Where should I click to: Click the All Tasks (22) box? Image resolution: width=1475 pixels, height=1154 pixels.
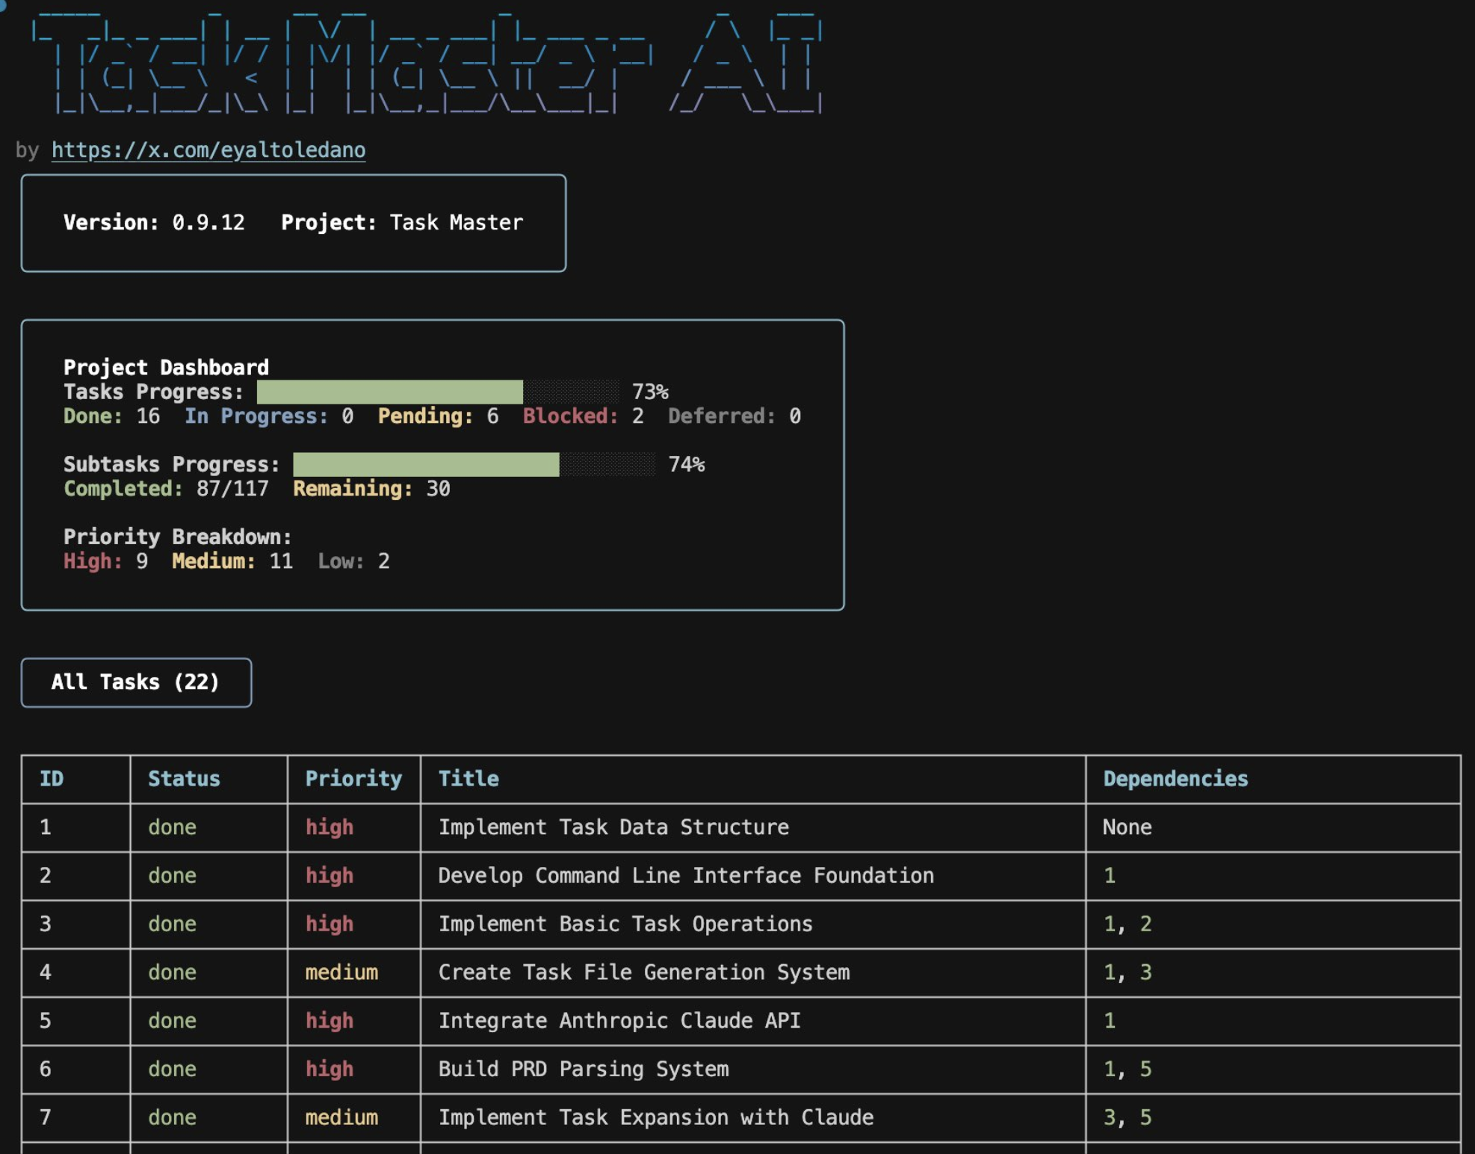pyautogui.click(x=136, y=682)
